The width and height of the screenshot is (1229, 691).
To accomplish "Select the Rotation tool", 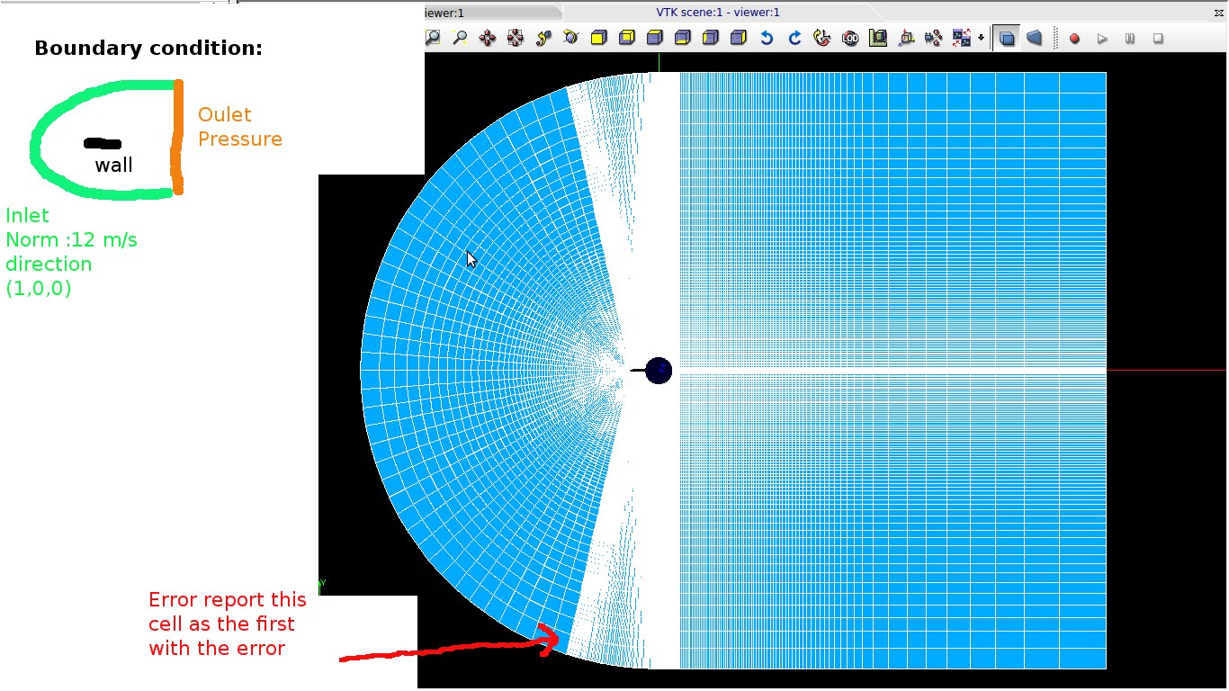I will tap(571, 38).
